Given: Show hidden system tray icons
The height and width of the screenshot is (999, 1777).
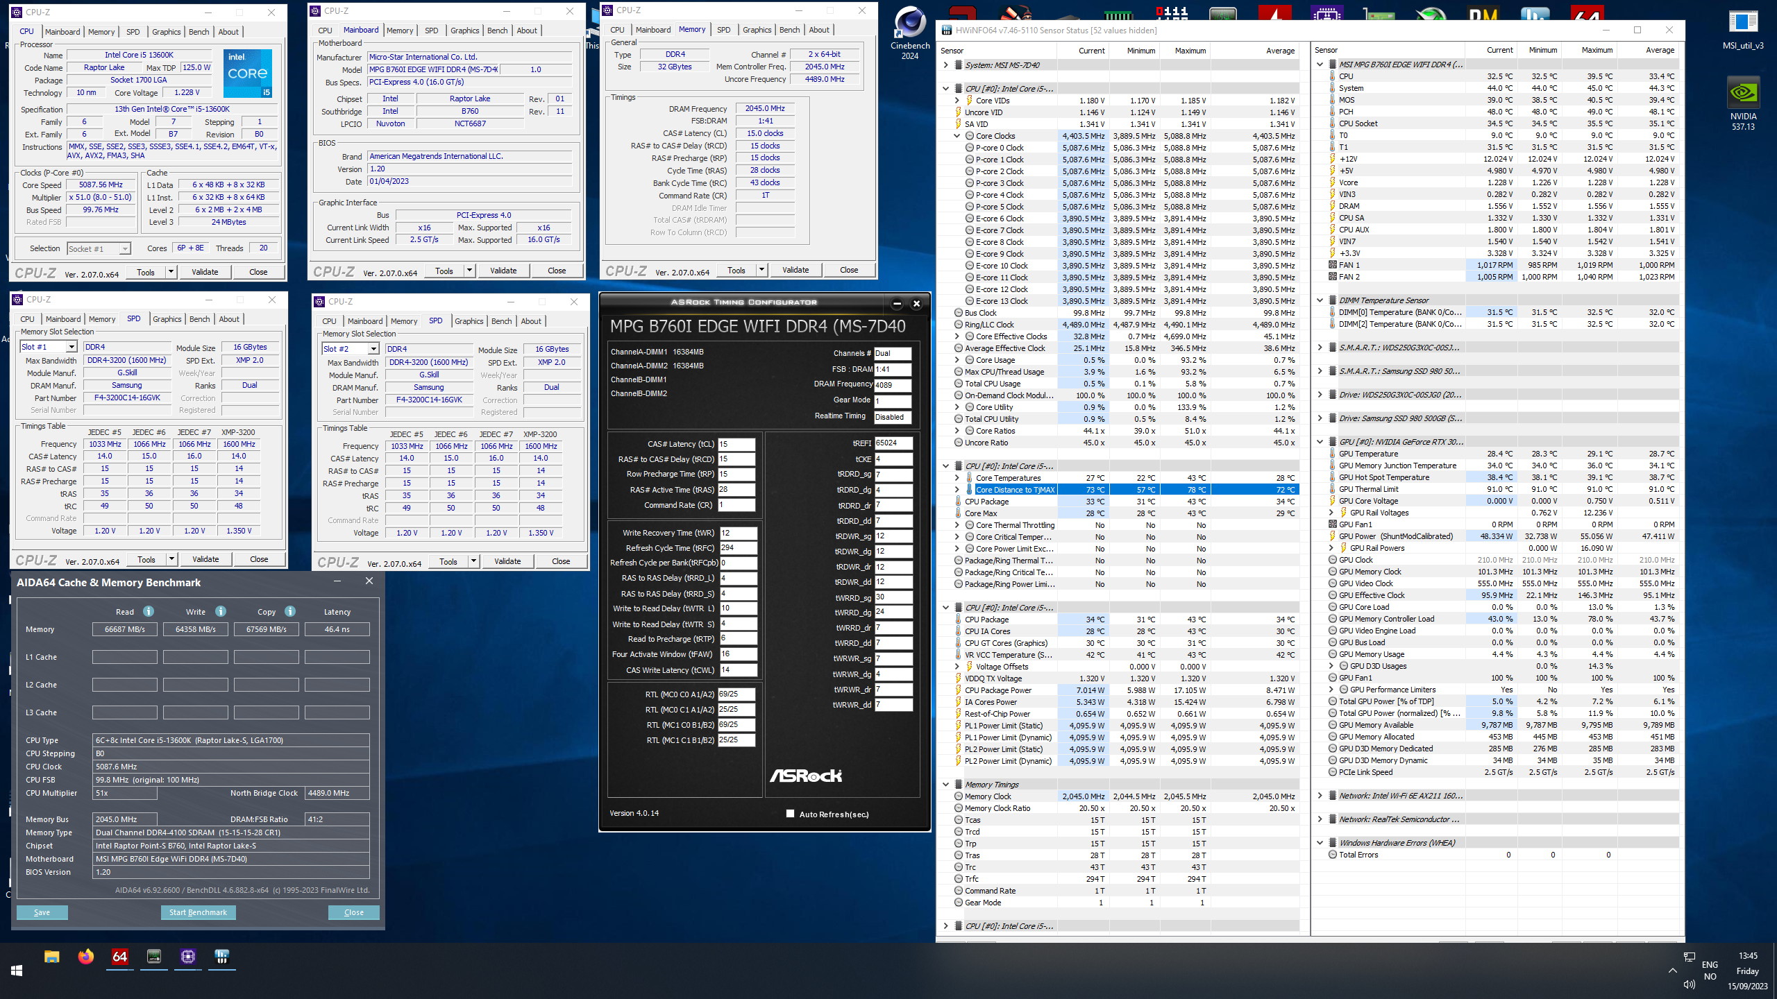Looking at the screenshot, I should [x=1673, y=971].
